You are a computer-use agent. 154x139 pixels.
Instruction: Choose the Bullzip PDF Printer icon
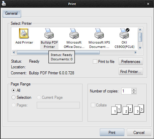click(x=49, y=33)
